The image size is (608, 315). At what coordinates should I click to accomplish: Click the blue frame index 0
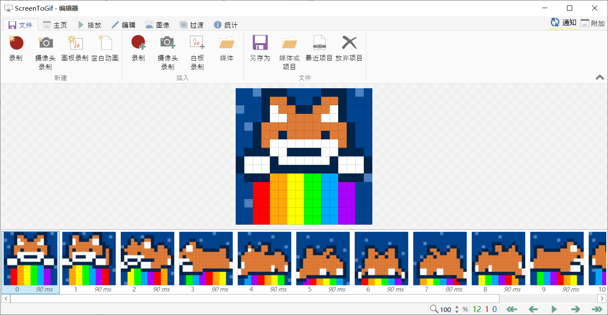tap(494, 309)
